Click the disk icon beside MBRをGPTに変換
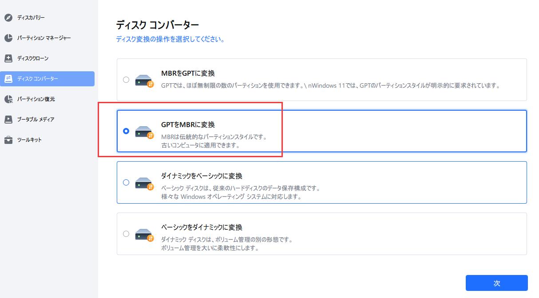The image size is (539, 298). click(144, 80)
